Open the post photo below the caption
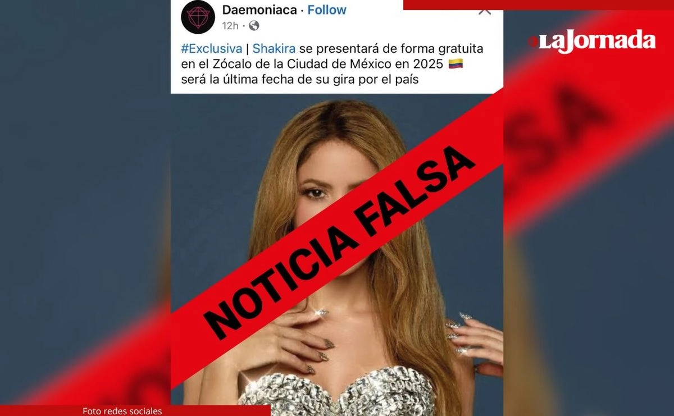This screenshot has width=674, height=416. 337,254
